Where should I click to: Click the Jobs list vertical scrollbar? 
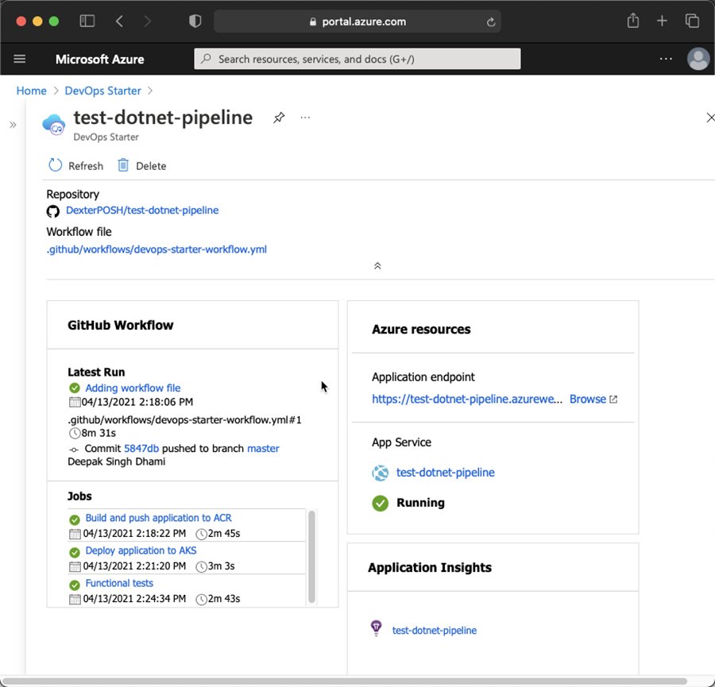(x=311, y=556)
